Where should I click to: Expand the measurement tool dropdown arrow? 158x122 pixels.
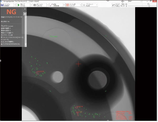click(x=64, y=5)
